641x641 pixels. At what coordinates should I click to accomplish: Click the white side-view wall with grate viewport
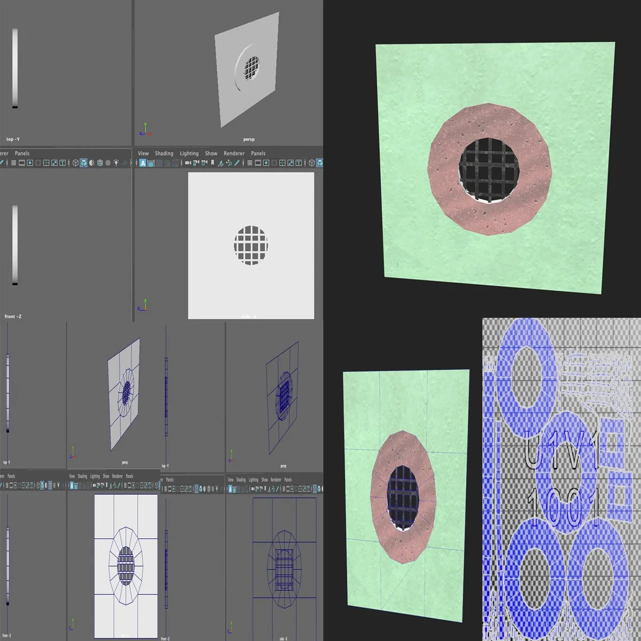251,245
